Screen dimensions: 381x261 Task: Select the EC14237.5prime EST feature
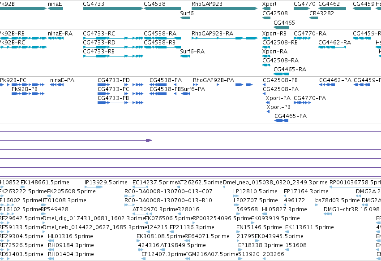140,187
